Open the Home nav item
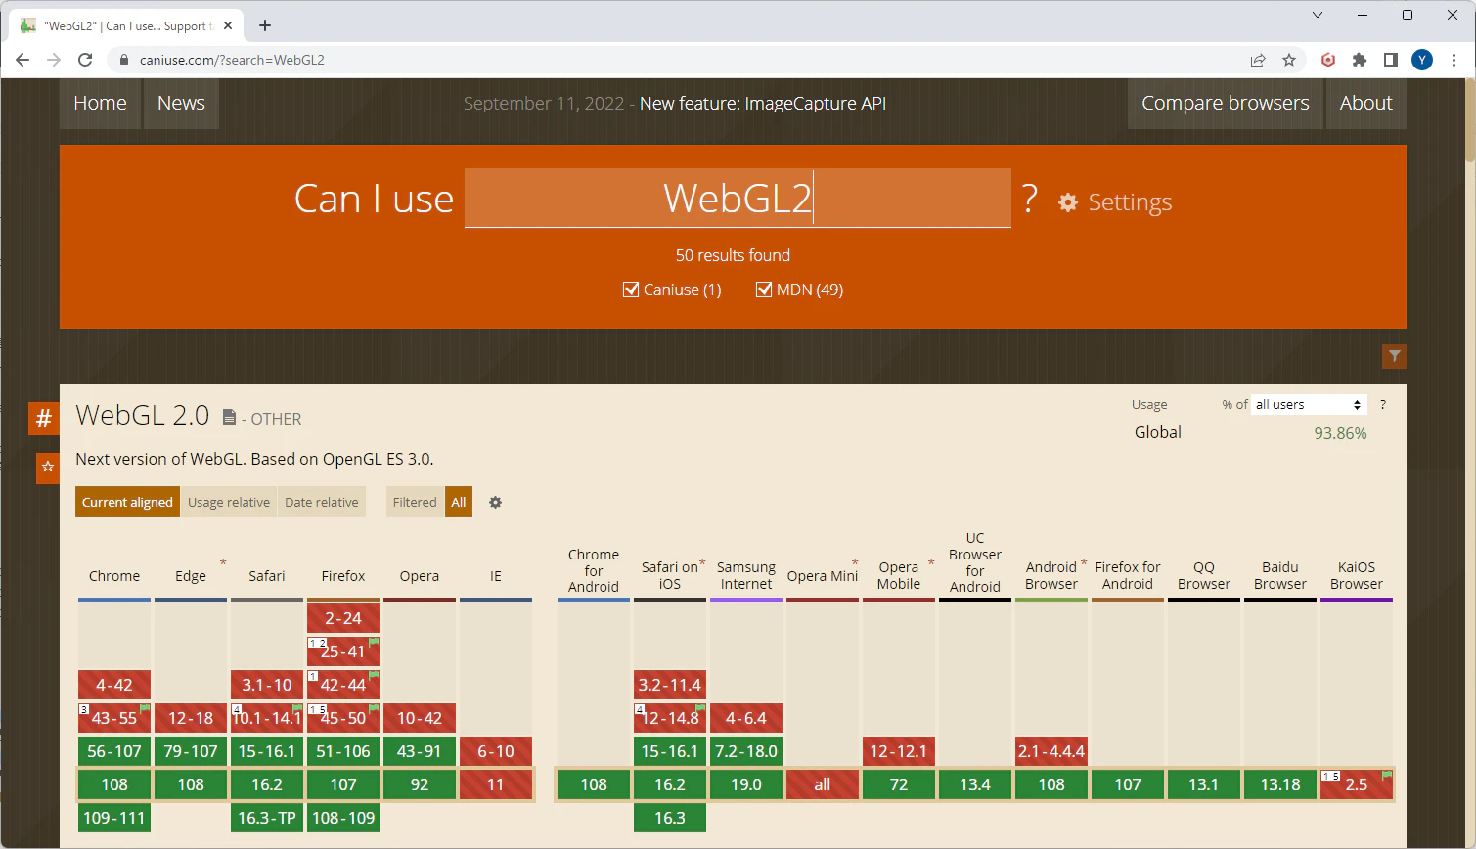Viewport: 1476px width, 849px height. pos(100,103)
